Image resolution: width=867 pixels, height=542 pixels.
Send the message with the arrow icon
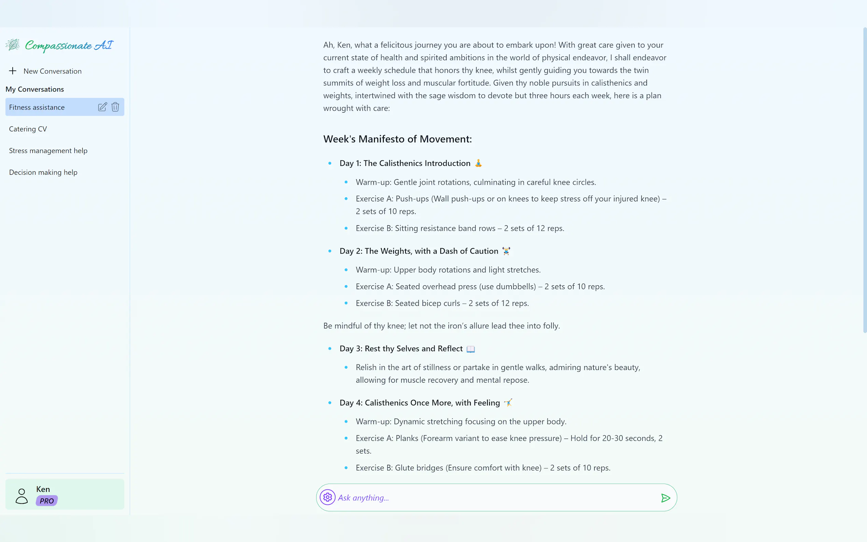[x=665, y=498]
